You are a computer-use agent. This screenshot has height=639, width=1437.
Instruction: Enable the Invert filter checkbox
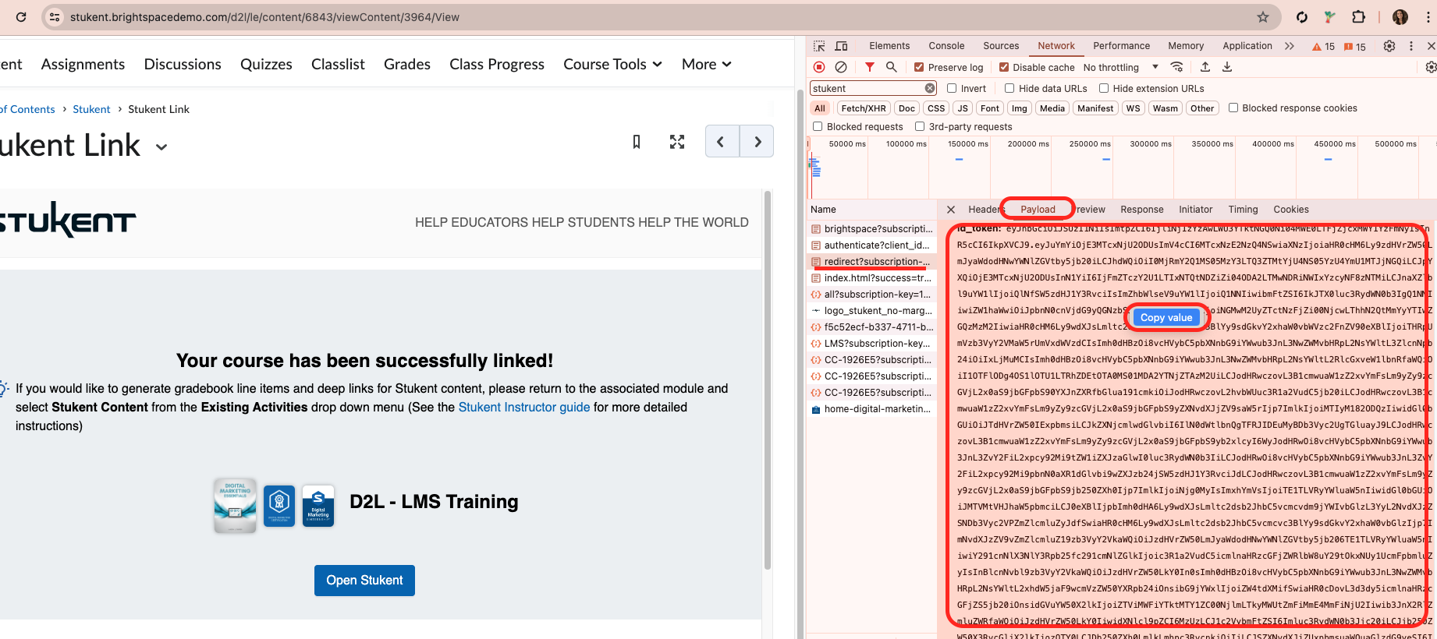click(x=952, y=88)
